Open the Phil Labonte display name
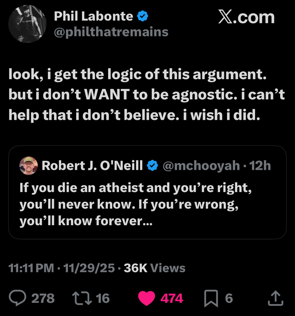 (x=94, y=16)
